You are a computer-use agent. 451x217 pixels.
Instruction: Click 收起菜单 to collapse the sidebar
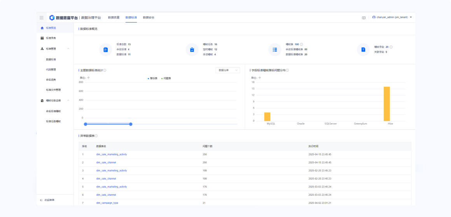tap(47, 200)
